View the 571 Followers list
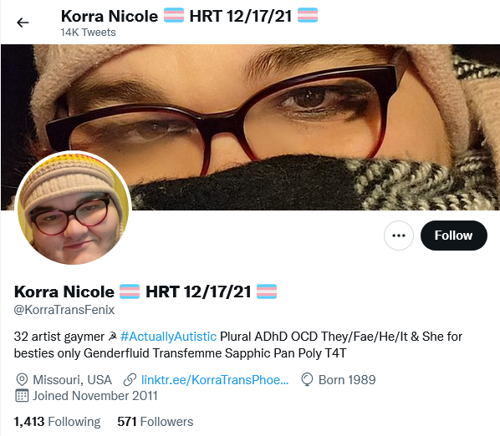Screen dimensions: 500x436 155,422
